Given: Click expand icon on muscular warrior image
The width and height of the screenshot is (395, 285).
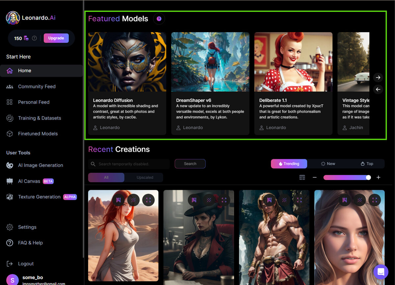Looking at the screenshot, I should pos(299,200).
